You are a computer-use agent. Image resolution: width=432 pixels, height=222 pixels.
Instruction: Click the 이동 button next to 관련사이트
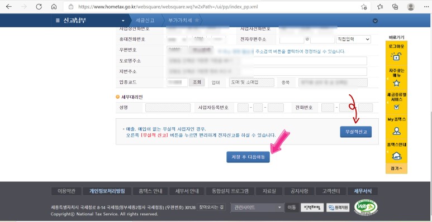point(292,207)
